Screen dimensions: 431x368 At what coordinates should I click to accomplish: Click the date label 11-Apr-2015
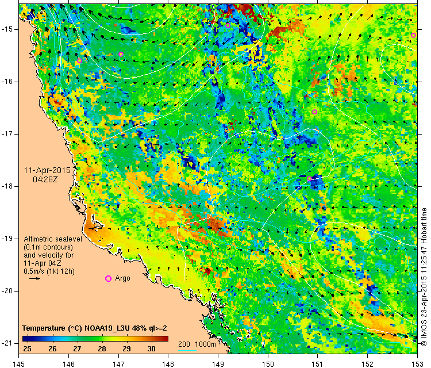point(47,170)
